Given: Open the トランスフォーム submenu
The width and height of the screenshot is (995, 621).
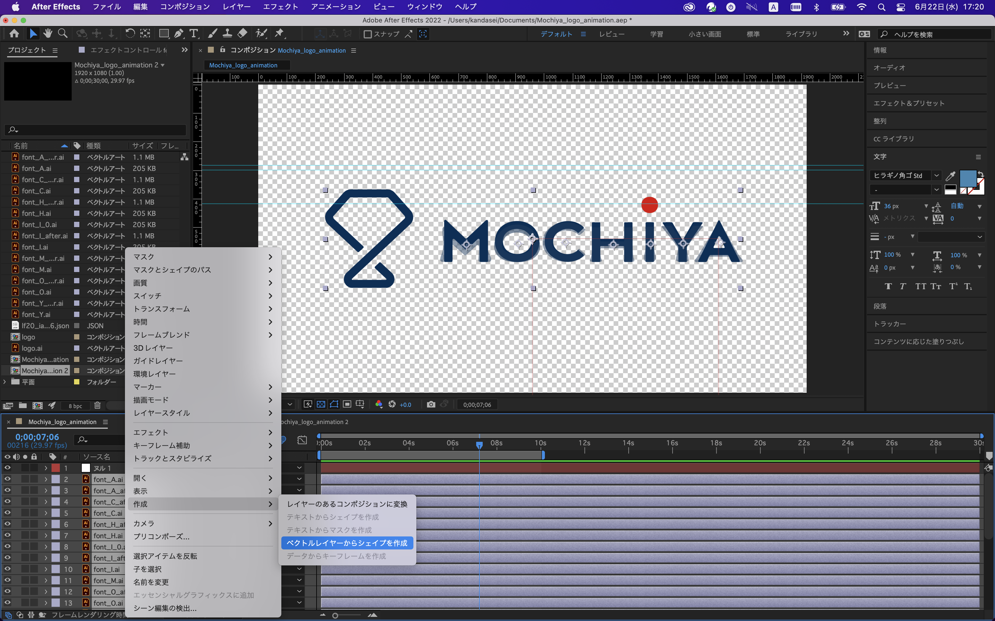Looking at the screenshot, I should tap(203, 309).
